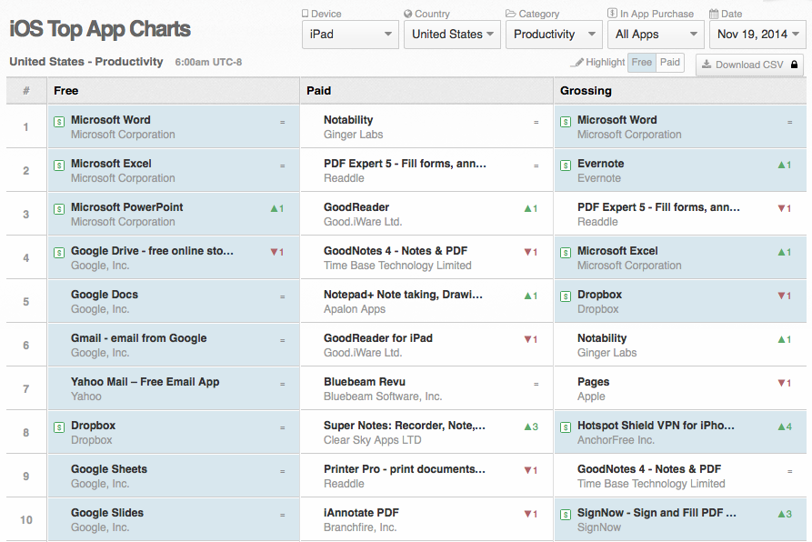Viewport: 812px width, 542px height.
Task: Click the Category folder icon
Action: [511, 14]
